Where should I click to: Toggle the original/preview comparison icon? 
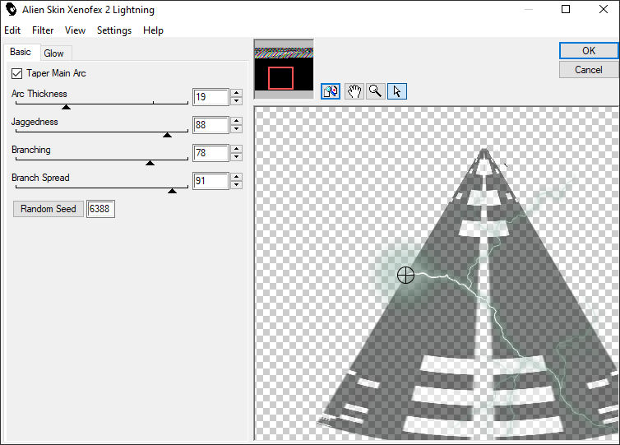(331, 91)
